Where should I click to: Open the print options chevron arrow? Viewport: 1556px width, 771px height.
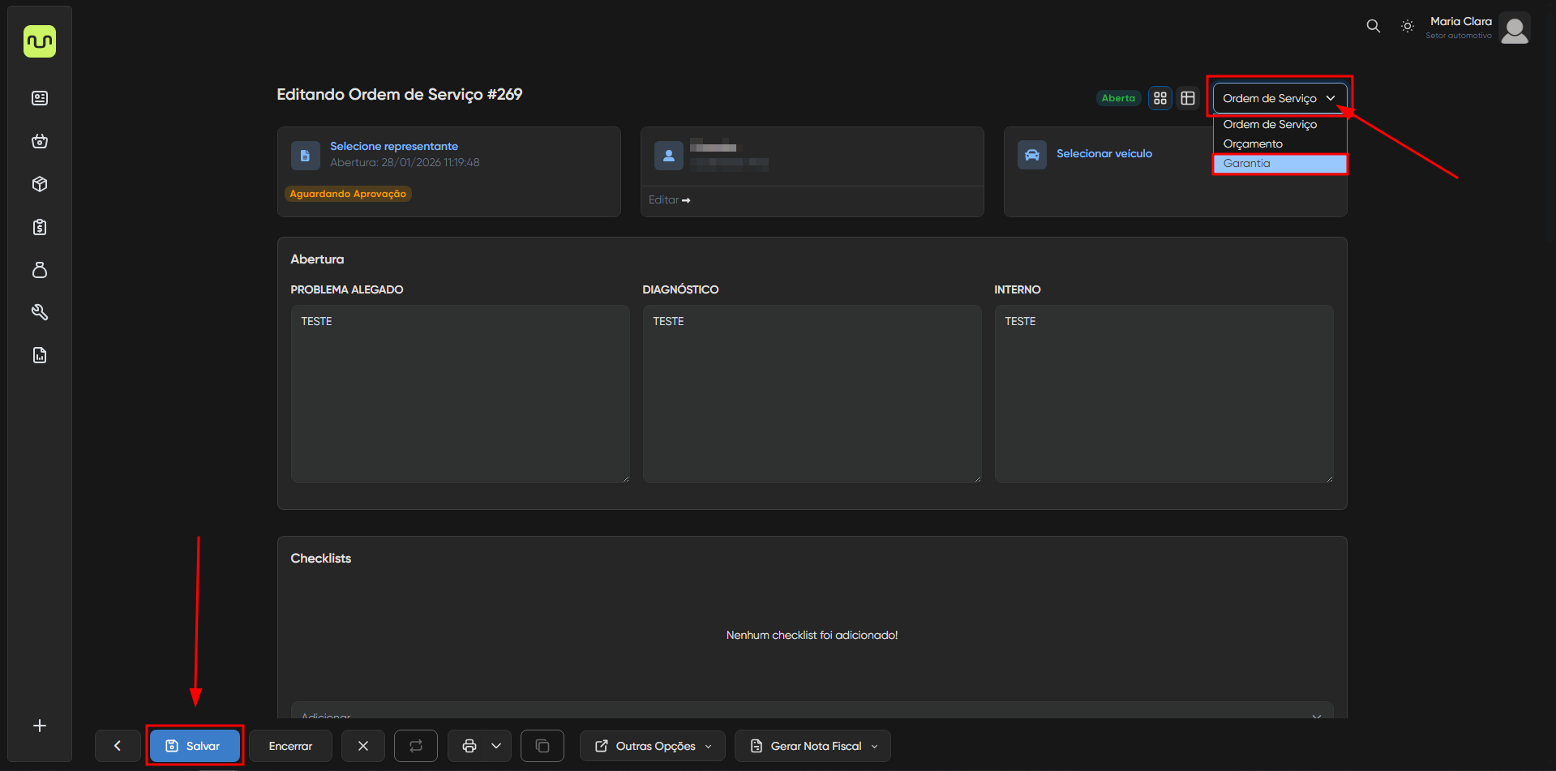click(x=496, y=746)
